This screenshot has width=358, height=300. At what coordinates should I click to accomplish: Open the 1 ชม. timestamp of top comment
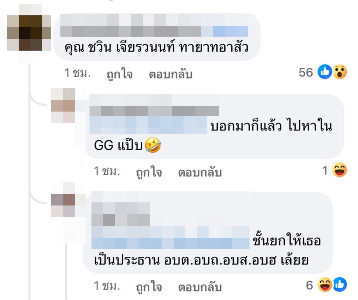(x=77, y=73)
